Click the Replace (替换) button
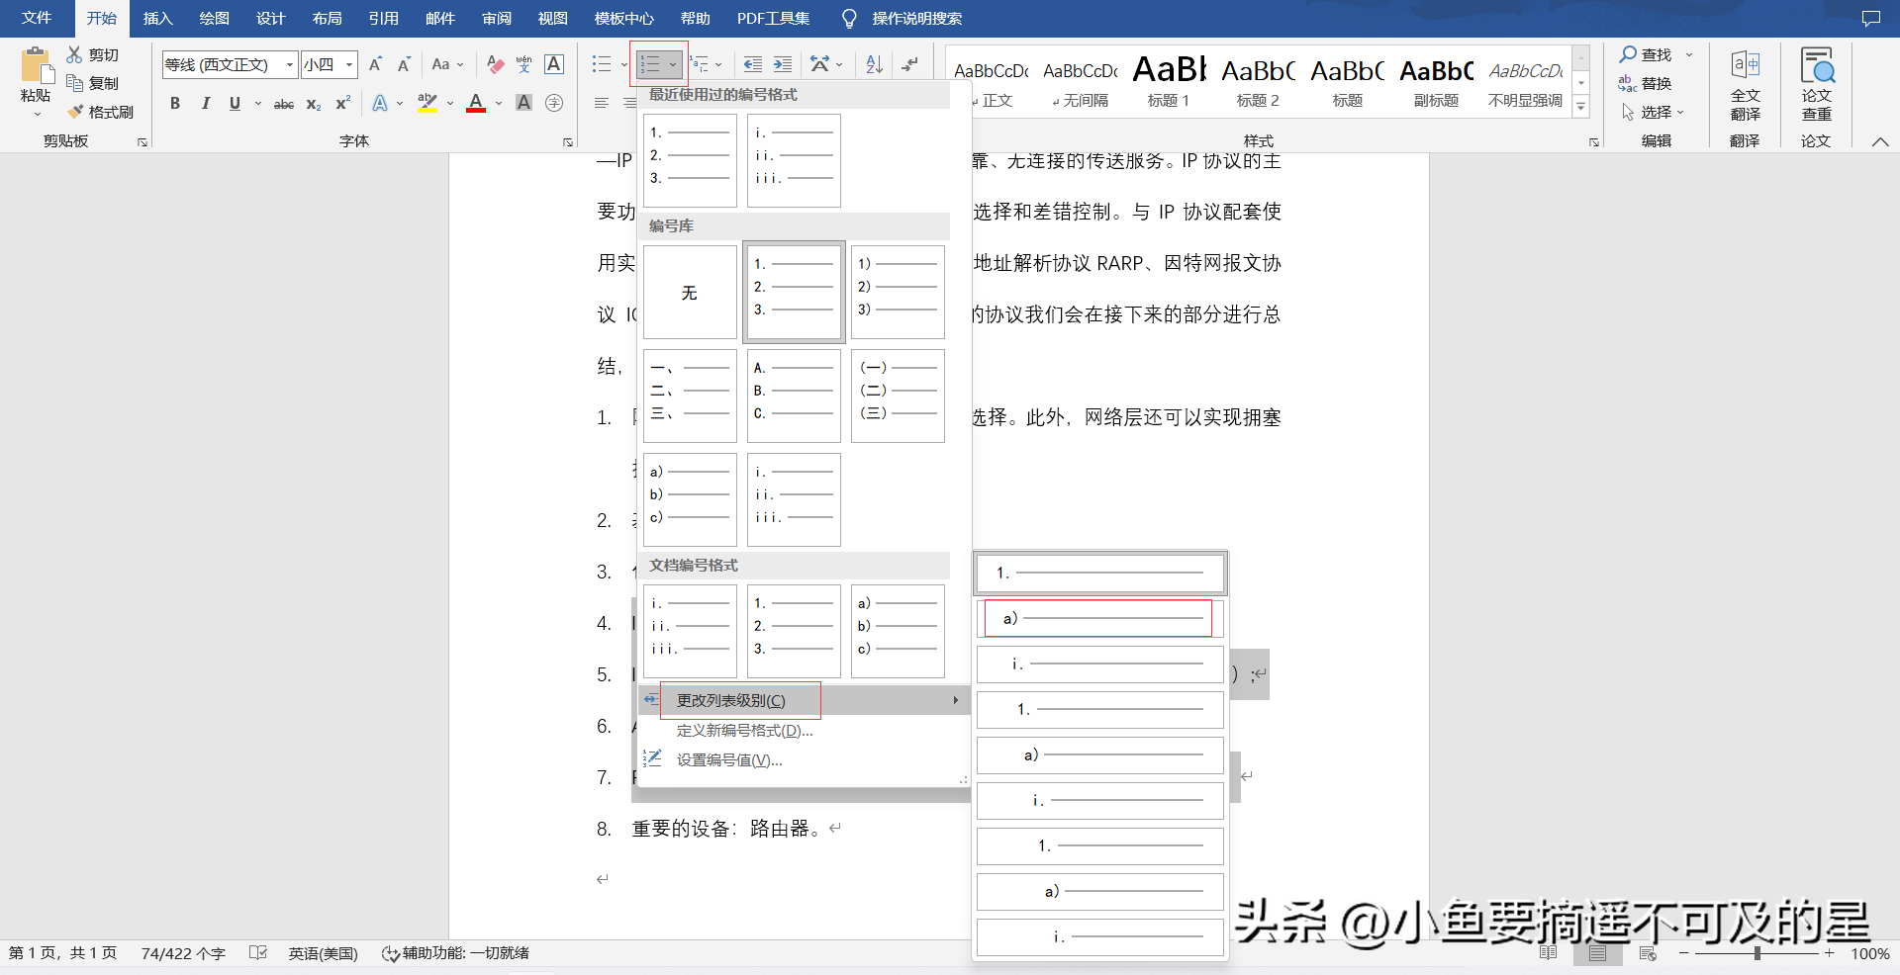1900x975 pixels. click(x=1646, y=83)
